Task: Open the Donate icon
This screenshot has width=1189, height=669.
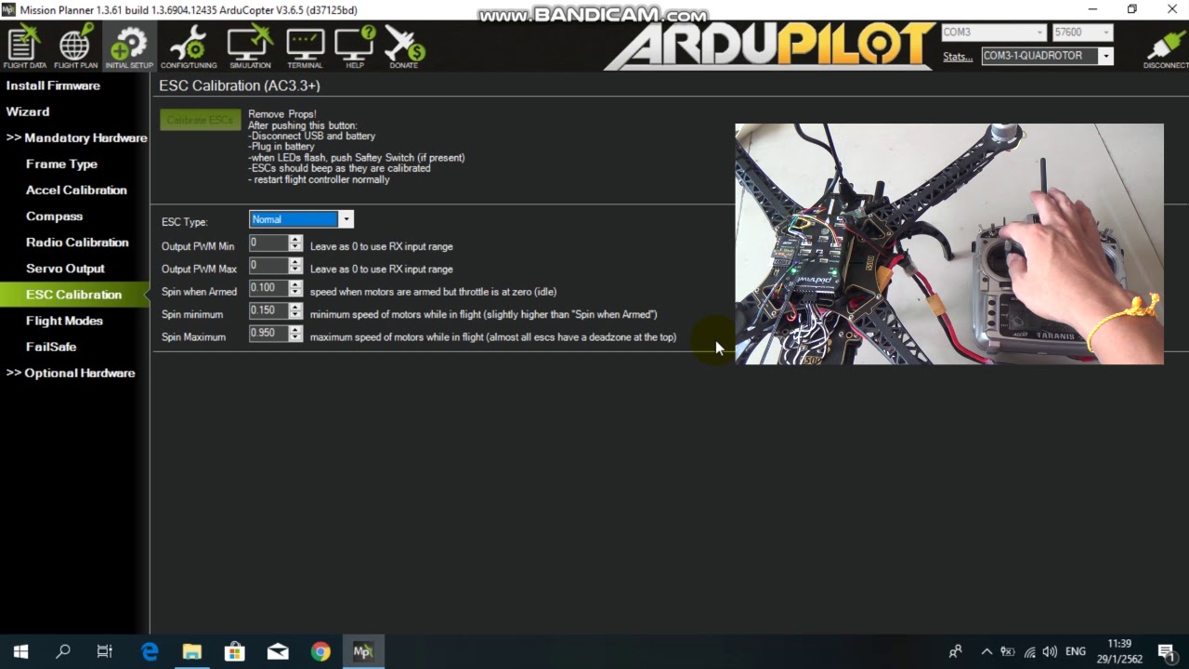Action: (x=404, y=47)
